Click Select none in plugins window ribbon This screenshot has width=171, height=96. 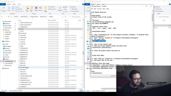coord(73,9)
